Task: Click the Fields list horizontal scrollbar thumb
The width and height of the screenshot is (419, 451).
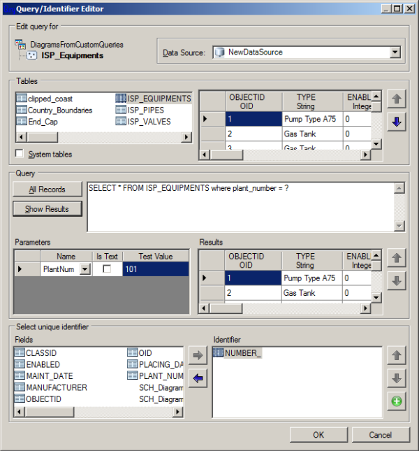Action: (50, 412)
